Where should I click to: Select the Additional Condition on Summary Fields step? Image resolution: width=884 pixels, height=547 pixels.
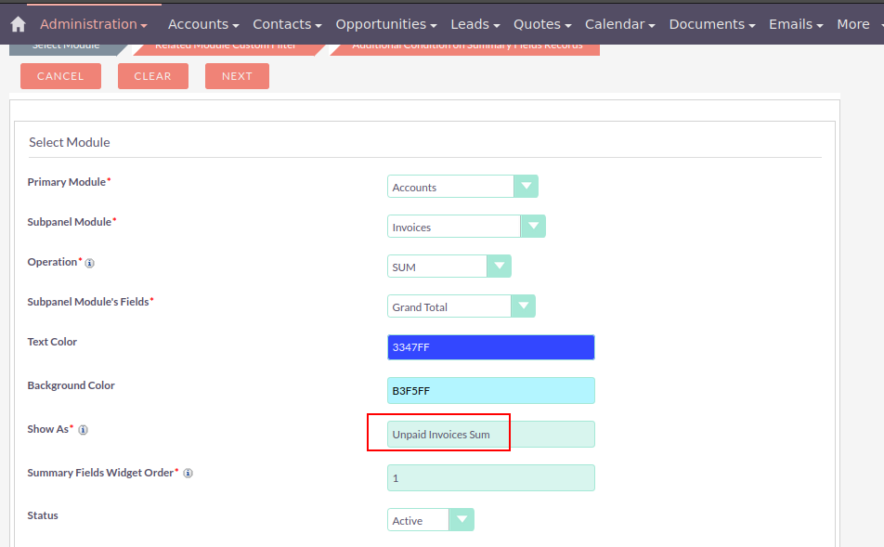pos(467,49)
